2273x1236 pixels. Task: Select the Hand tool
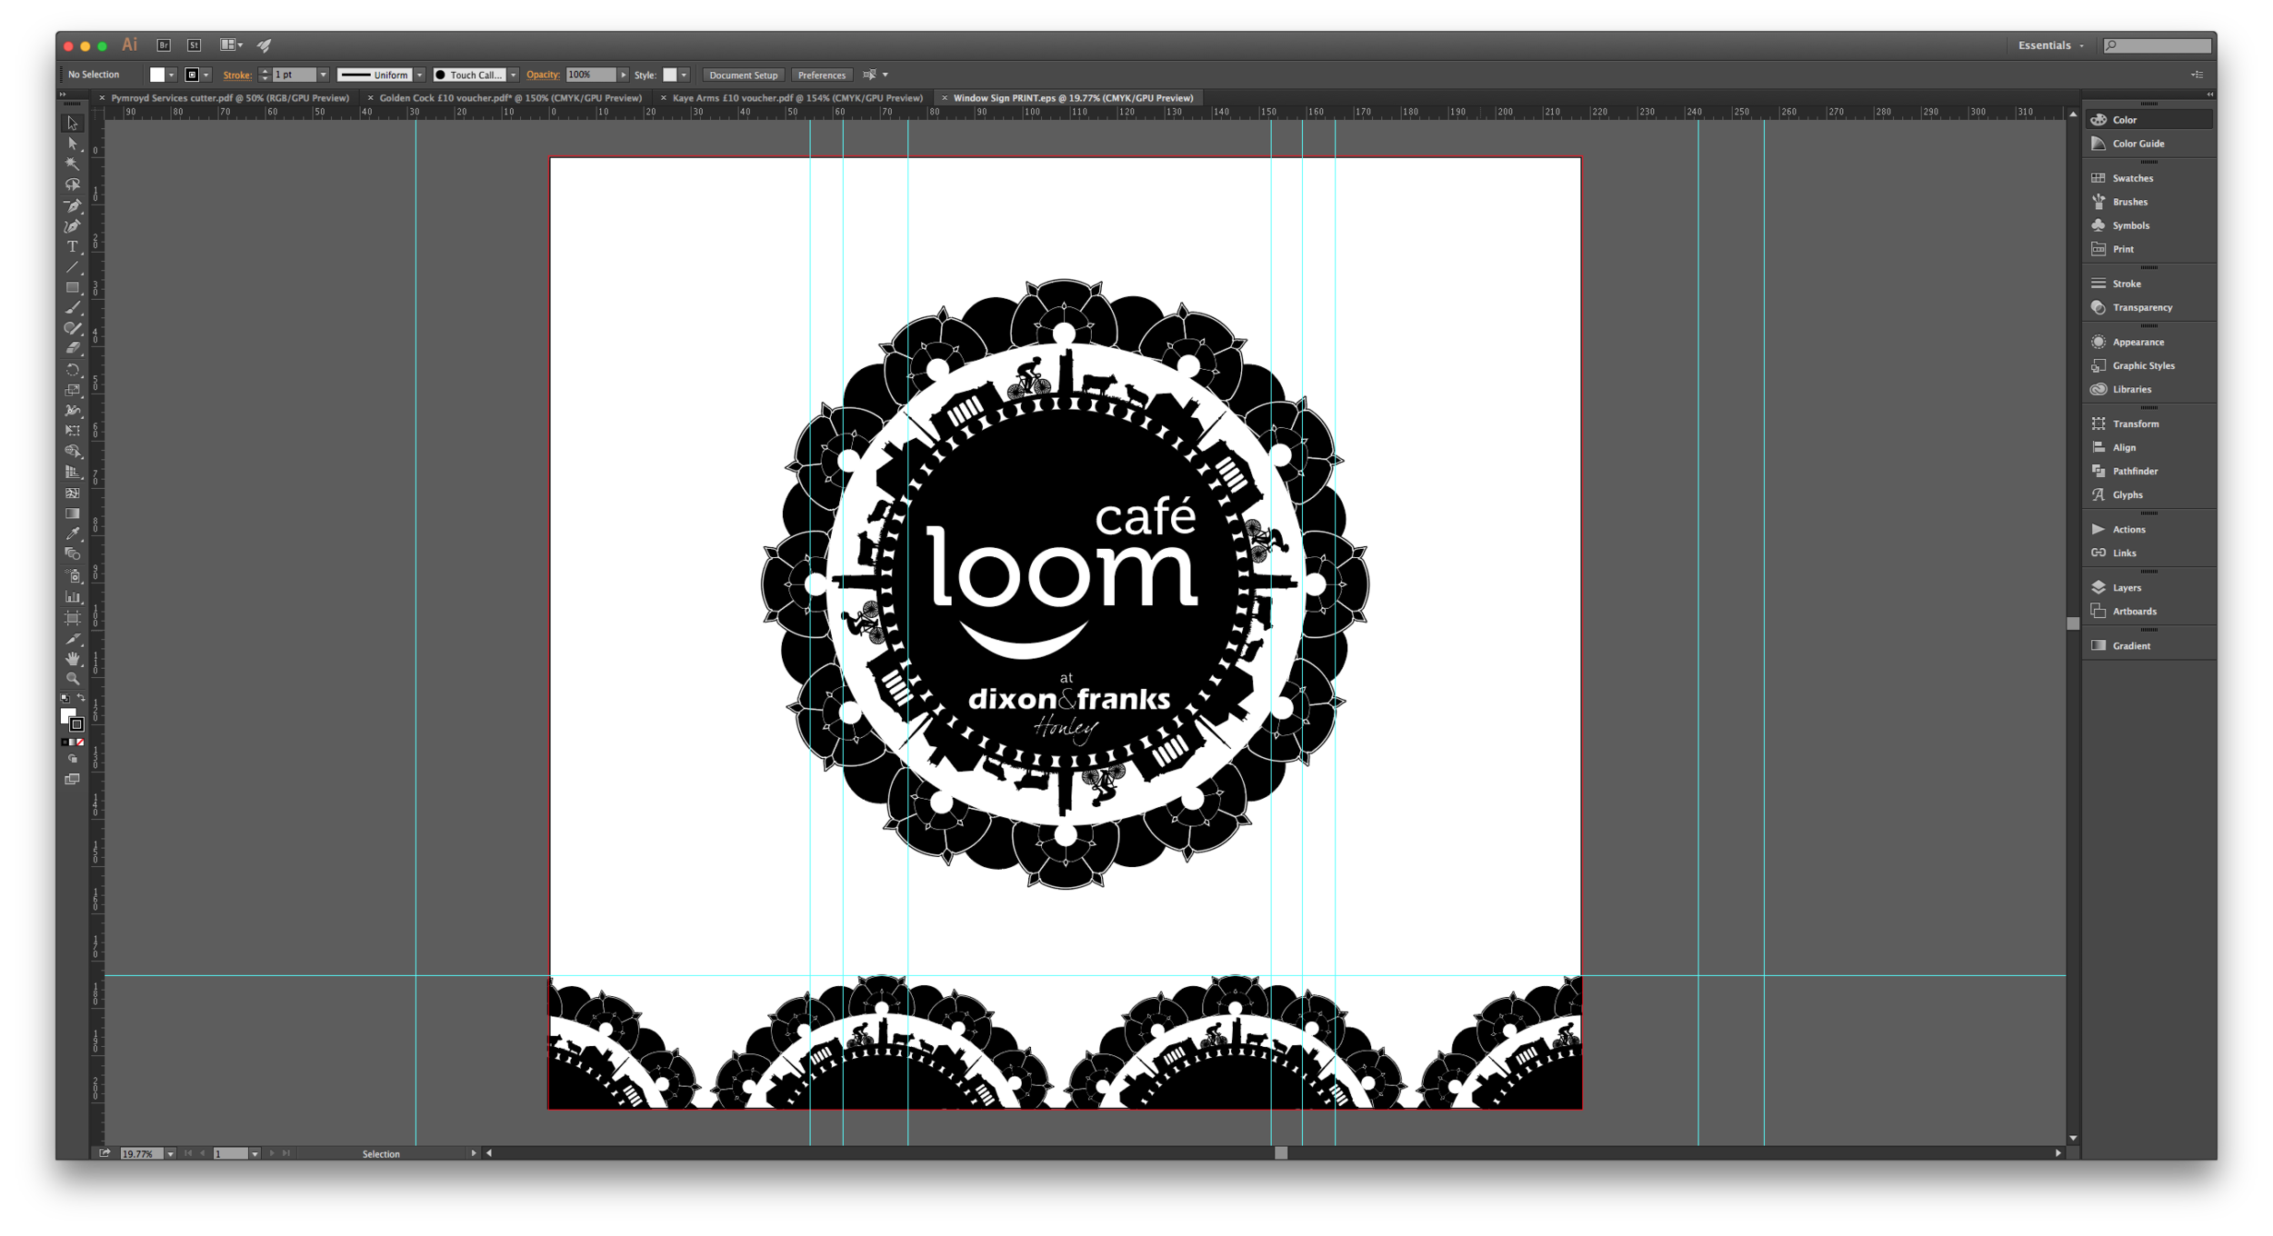pos(73,659)
